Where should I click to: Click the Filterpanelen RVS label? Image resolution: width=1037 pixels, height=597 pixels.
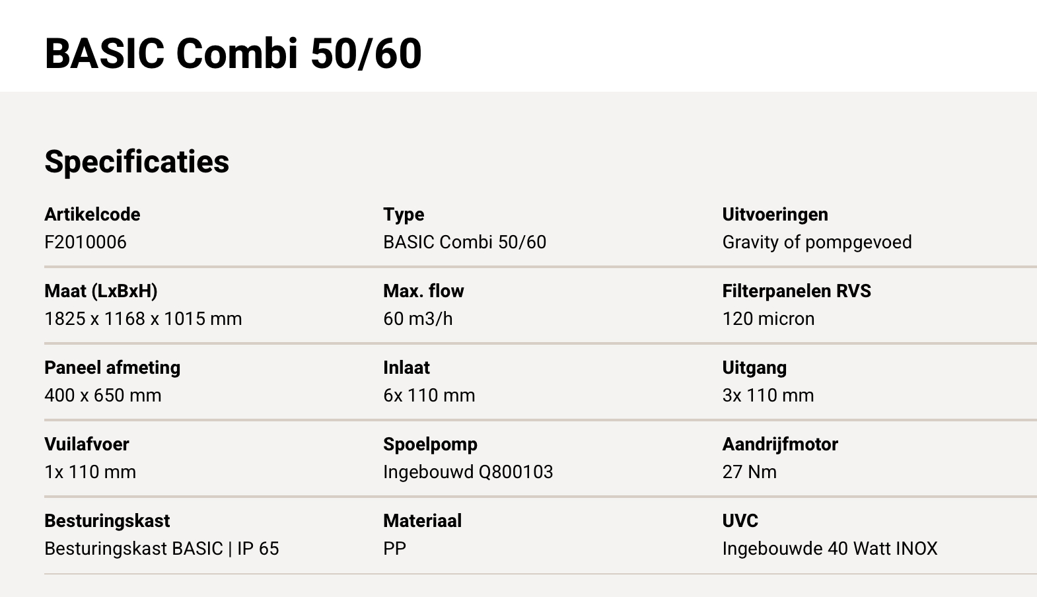coord(796,291)
